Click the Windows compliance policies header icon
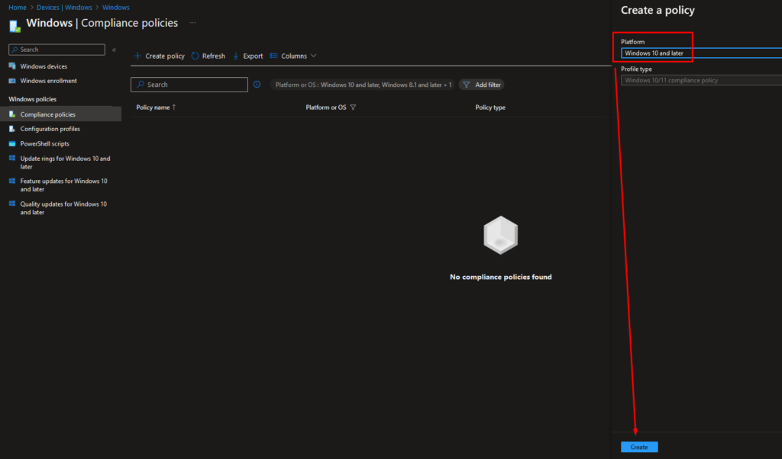This screenshot has width=782, height=459. pyautogui.click(x=15, y=26)
